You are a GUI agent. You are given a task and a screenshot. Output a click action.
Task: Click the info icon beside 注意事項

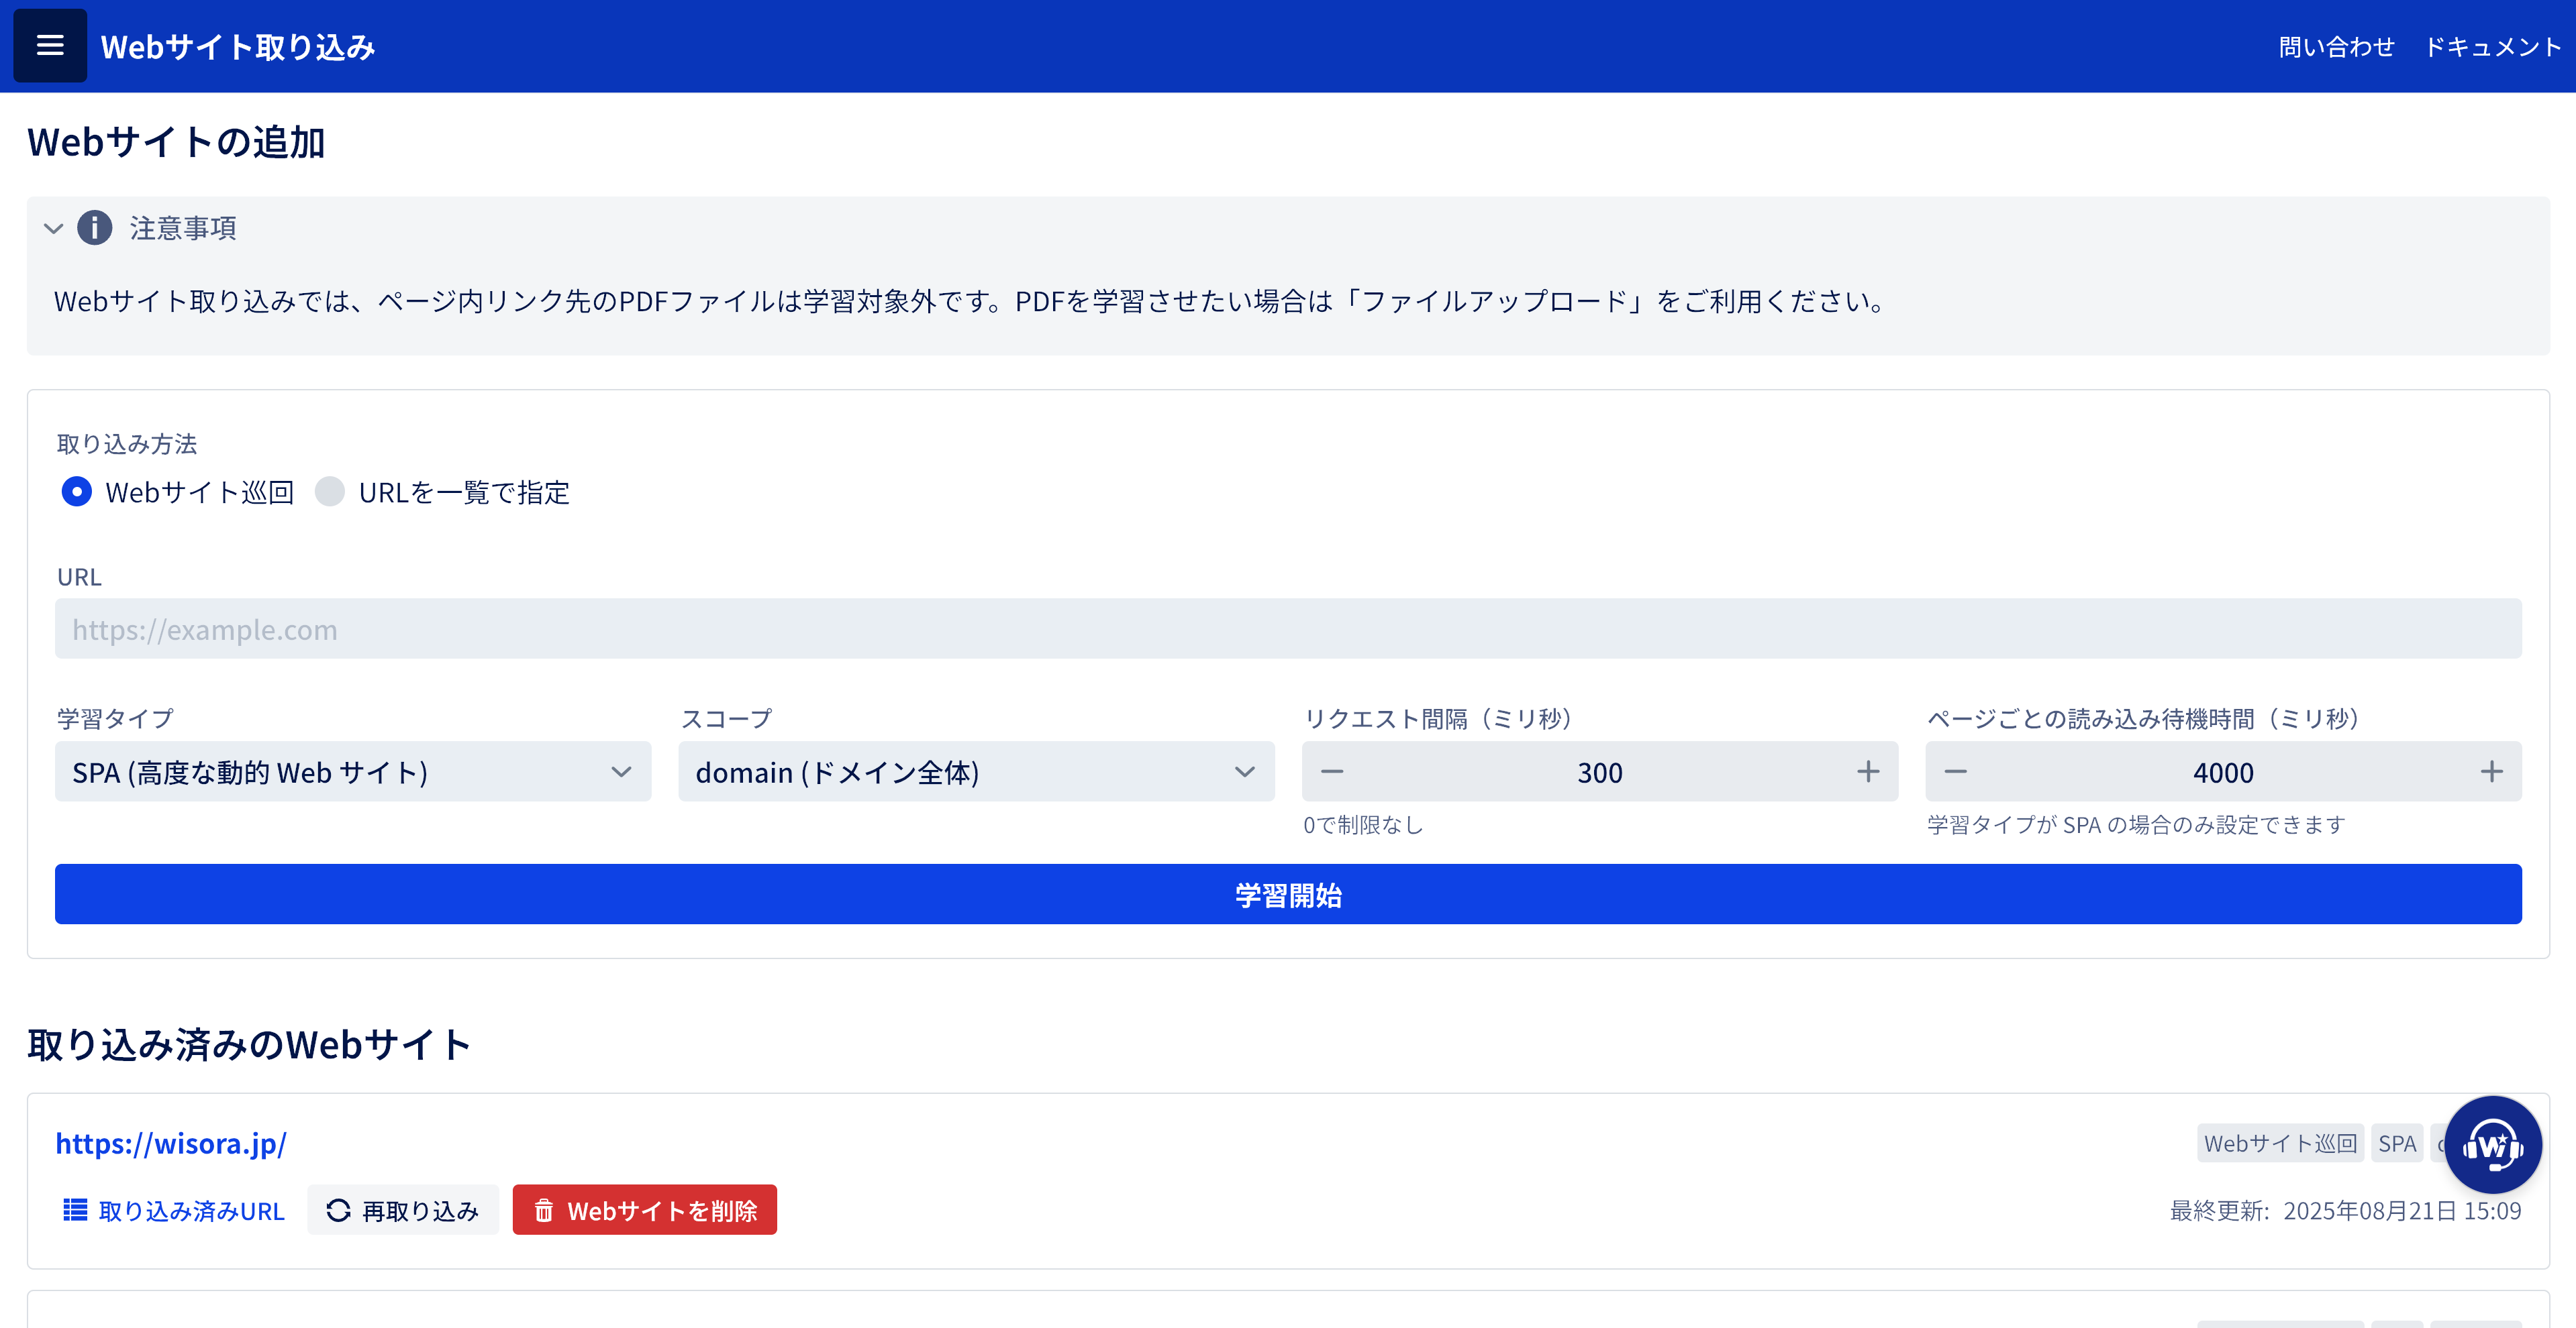click(x=94, y=228)
